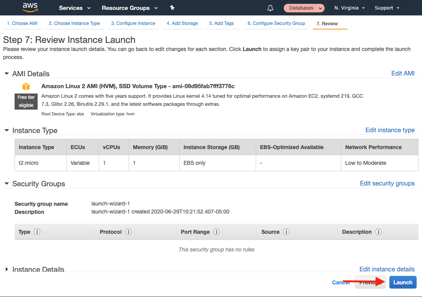Click the info icon next to Type
This screenshot has height=297, width=422.
pyautogui.click(x=37, y=232)
